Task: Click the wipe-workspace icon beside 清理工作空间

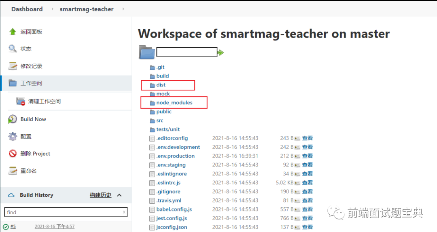Action: pyautogui.click(x=21, y=101)
